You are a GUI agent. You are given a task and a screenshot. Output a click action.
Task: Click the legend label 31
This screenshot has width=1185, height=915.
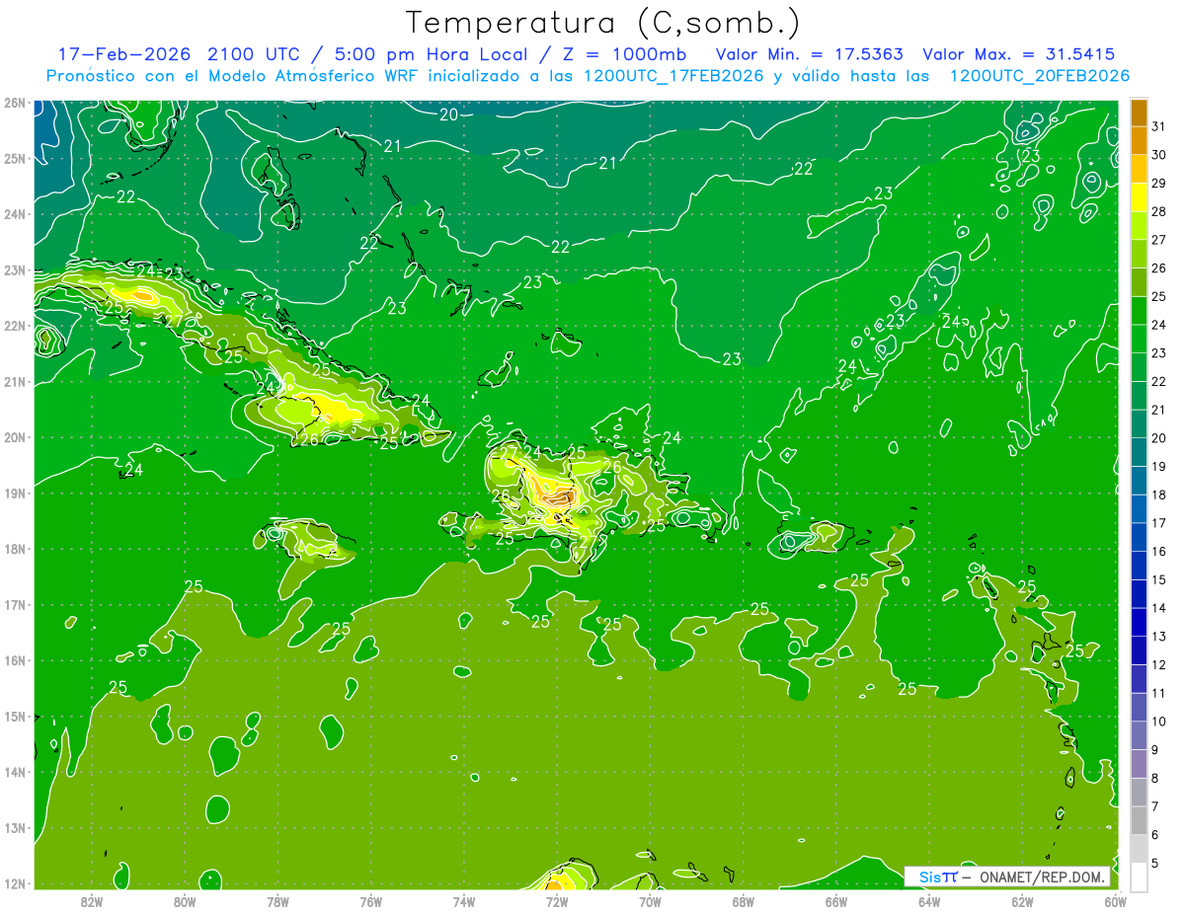click(x=1159, y=126)
